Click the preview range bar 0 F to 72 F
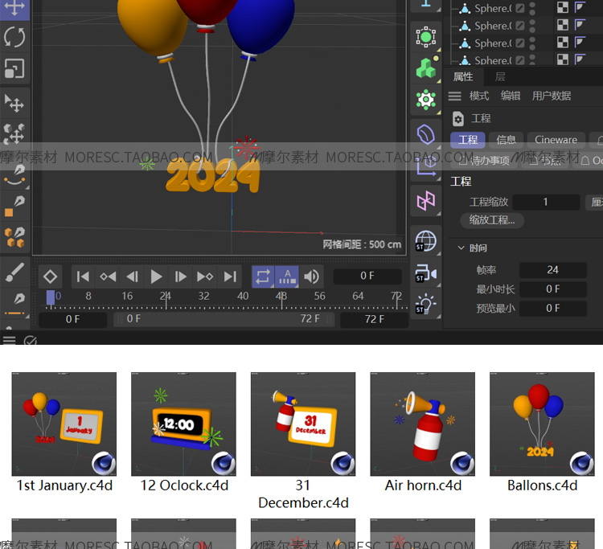Image resolution: width=603 pixels, height=549 pixels. point(224,319)
